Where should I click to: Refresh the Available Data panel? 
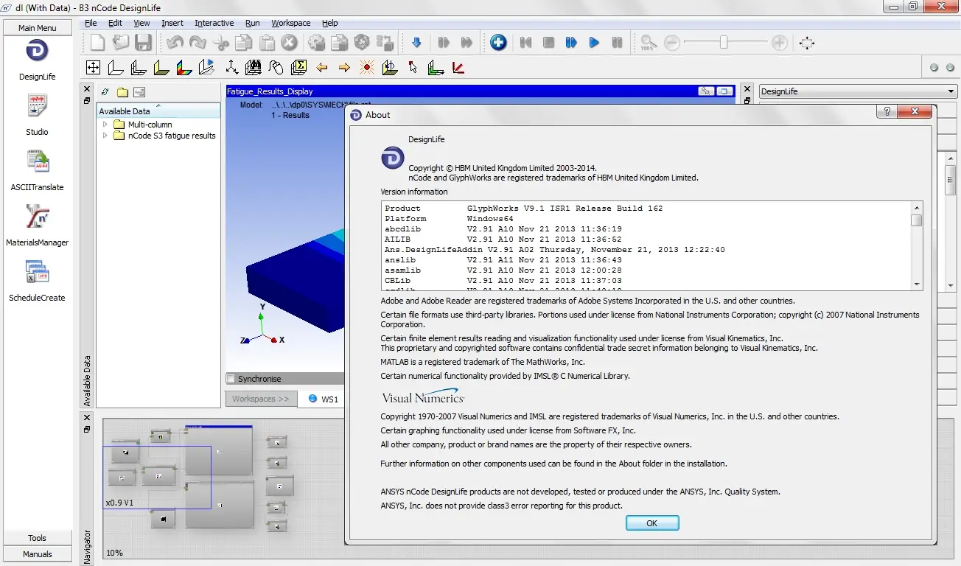pyautogui.click(x=105, y=92)
